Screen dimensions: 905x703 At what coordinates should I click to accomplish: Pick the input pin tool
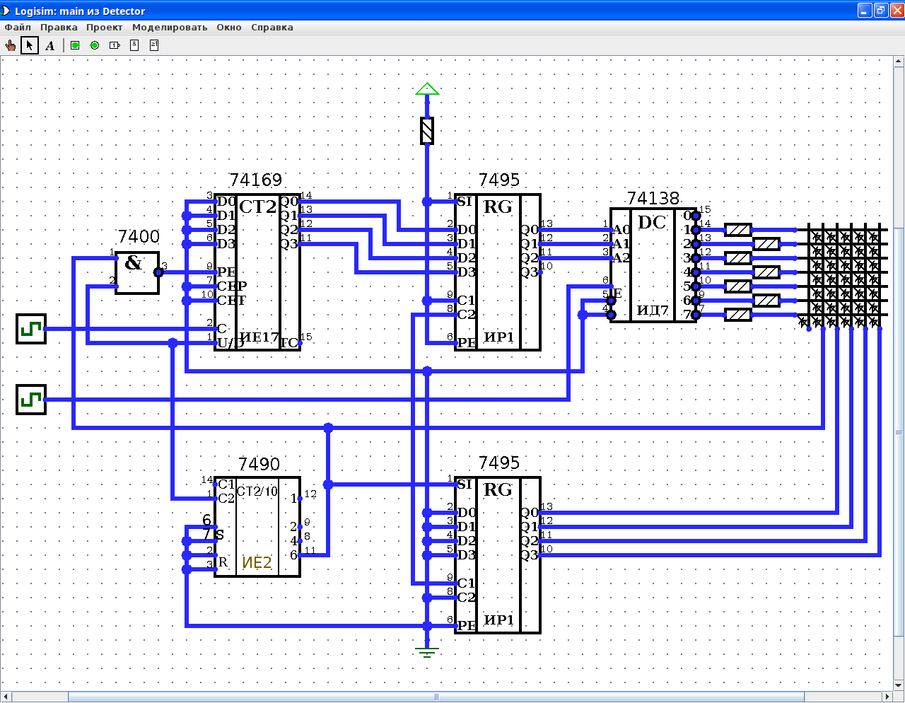click(76, 45)
